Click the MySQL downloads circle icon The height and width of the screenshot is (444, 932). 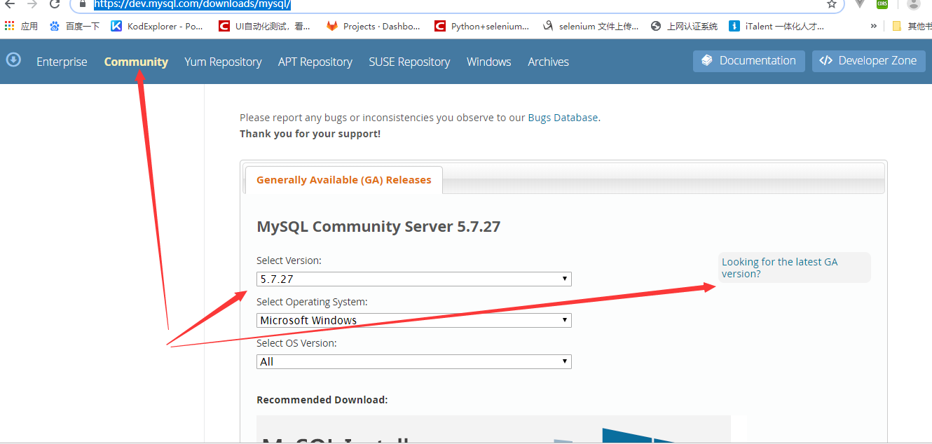pyautogui.click(x=13, y=60)
